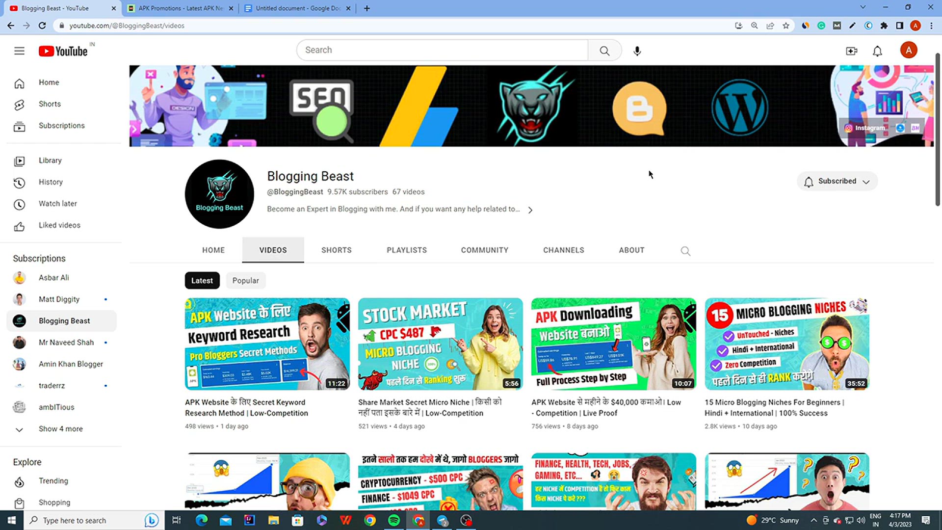Click the YouTube search input field

click(442, 50)
